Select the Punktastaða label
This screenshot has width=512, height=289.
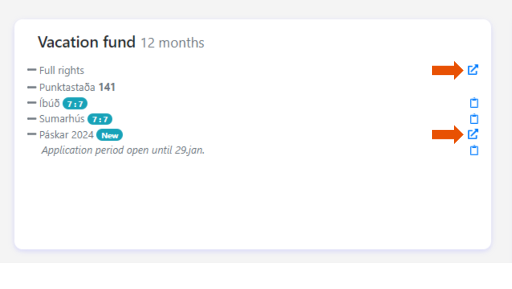click(x=67, y=87)
